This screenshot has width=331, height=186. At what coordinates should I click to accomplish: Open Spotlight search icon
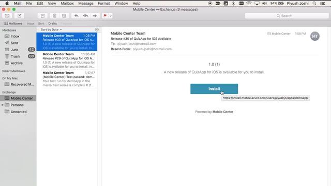click(314, 4)
